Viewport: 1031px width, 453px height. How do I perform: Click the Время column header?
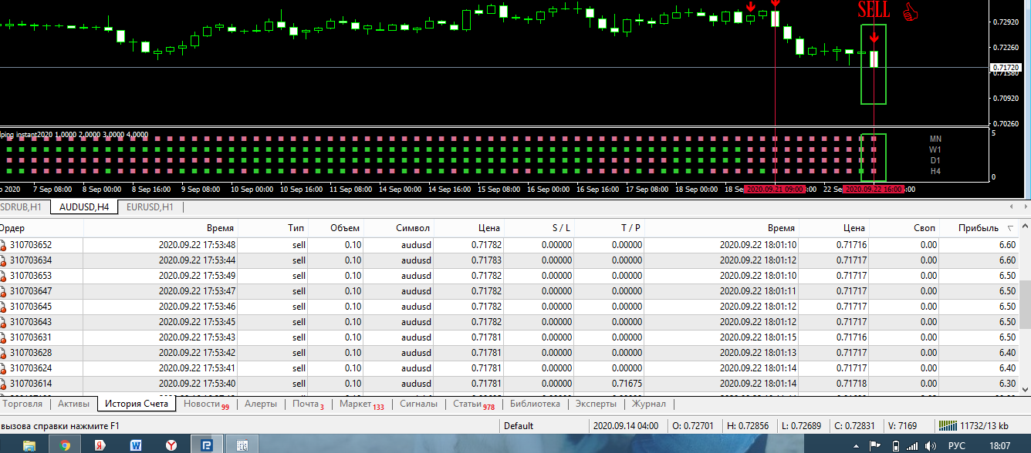point(220,228)
